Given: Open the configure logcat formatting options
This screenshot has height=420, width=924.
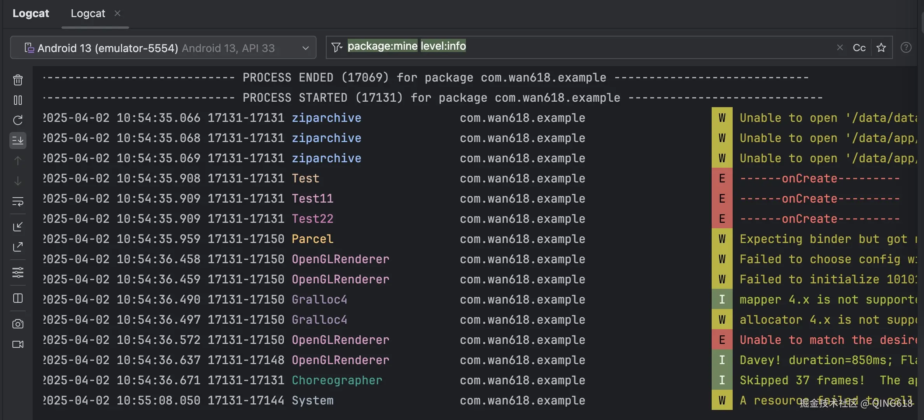Looking at the screenshot, I should click(18, 272).
